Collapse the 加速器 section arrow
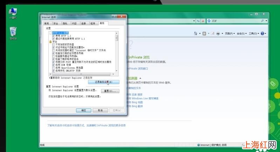The width and height of the screenshot is (280, 152). [141, 78]
